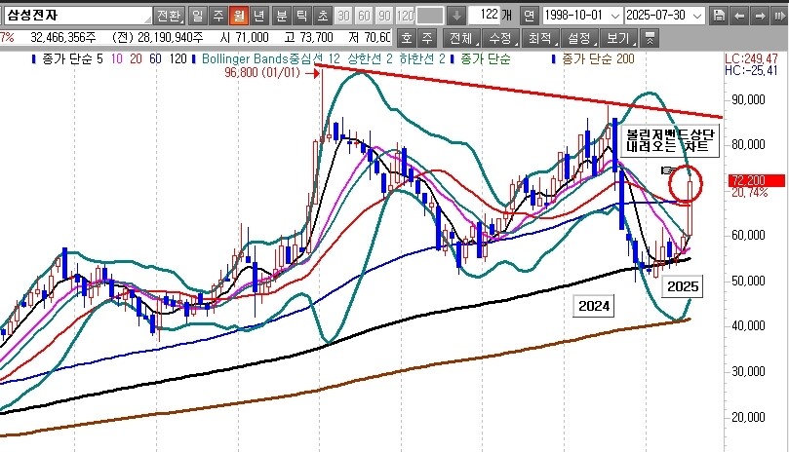Open the 수정 menu

(x=501, y=38)
